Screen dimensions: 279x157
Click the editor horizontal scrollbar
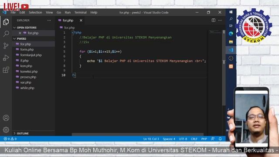pyautogui.click(x=138, y=134)
